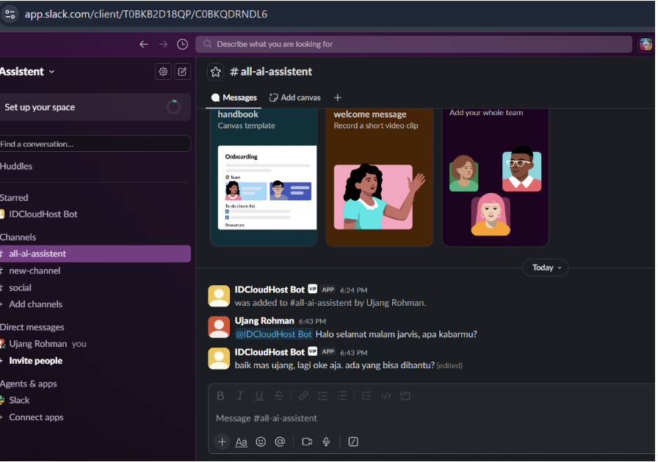
Task: Toggle the Aa formatting toolbar visibility
Action: (242, 442)
